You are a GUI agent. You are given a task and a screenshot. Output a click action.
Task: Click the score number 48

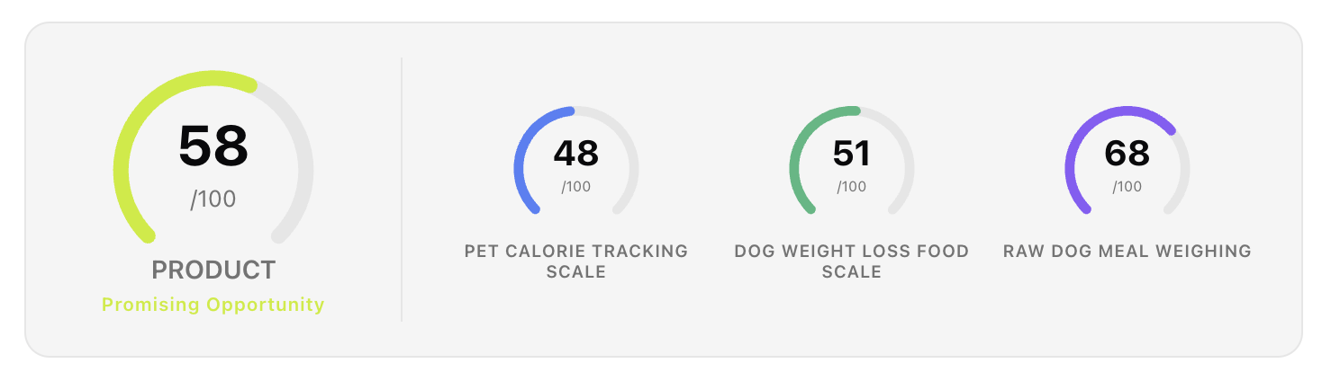point(576,154)
